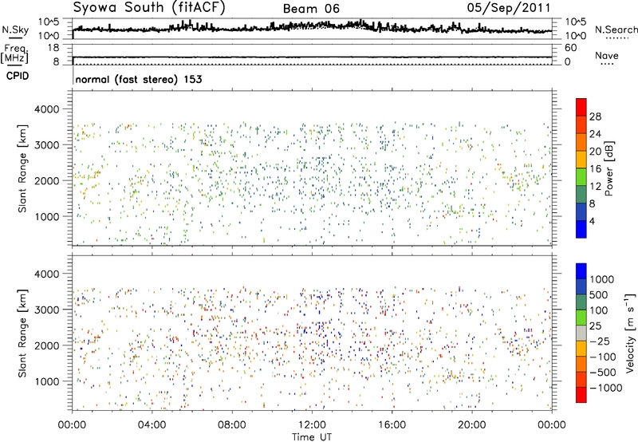This screenshot has width=638, height=442.
Task: Click the "-25" velocity color bar label
Action: click(600, 341)
